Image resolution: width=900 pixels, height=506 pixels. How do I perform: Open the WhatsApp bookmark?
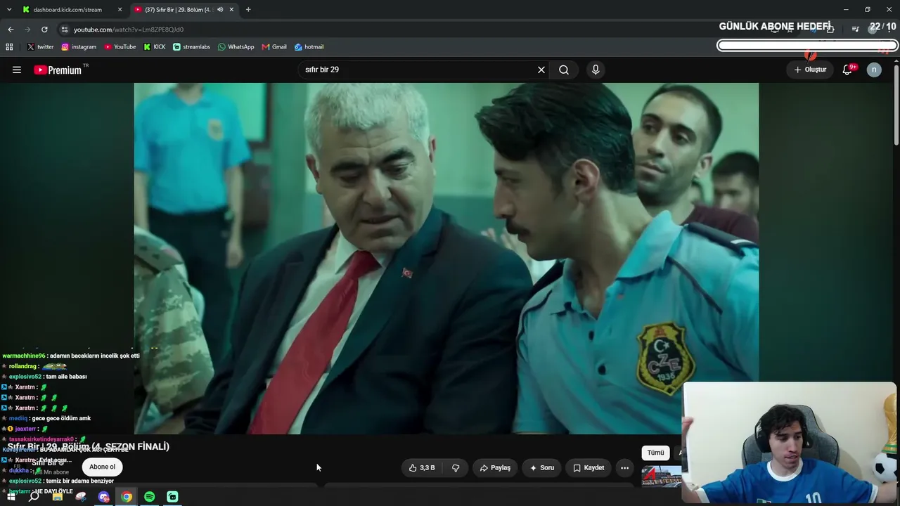(x=236, y=47)
